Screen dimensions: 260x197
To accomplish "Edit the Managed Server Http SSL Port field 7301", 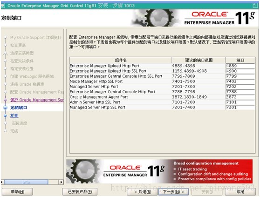I will [x=240, y=108].
